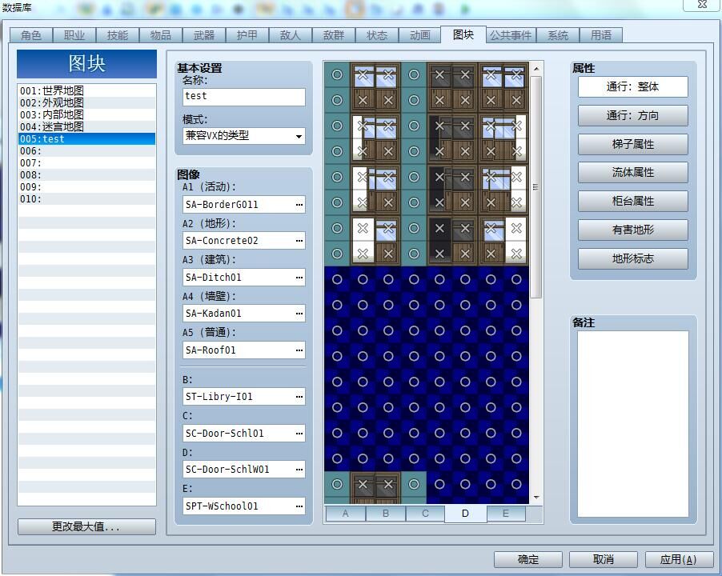This screenshot has height=576, width=722.
Task: Switch to the 敌群 tab
Action: click(x=334, y=35)
